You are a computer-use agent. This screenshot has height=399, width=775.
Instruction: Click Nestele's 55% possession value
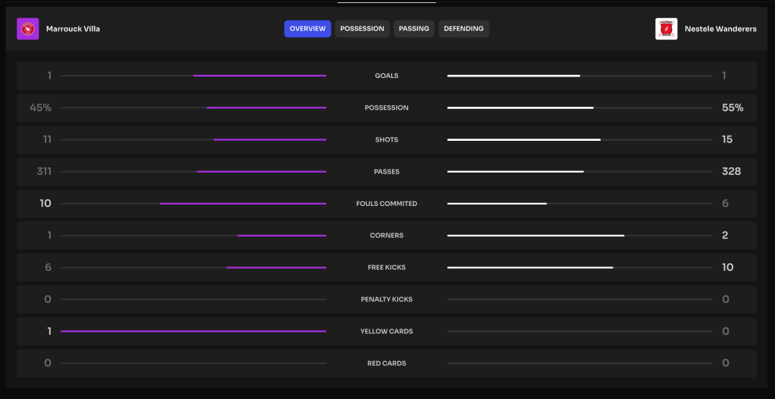pyautogui.click(x=733, y=108)
